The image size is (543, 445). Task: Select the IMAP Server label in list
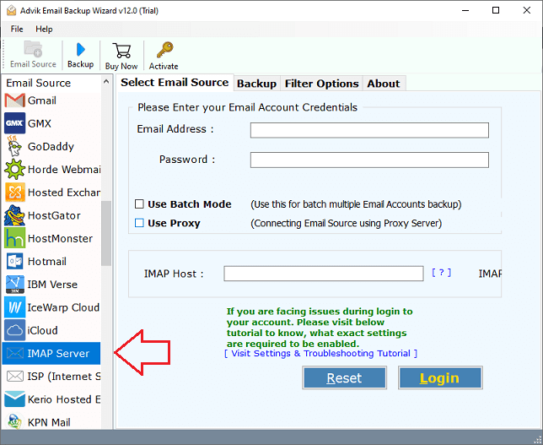[x=58, y=353]
